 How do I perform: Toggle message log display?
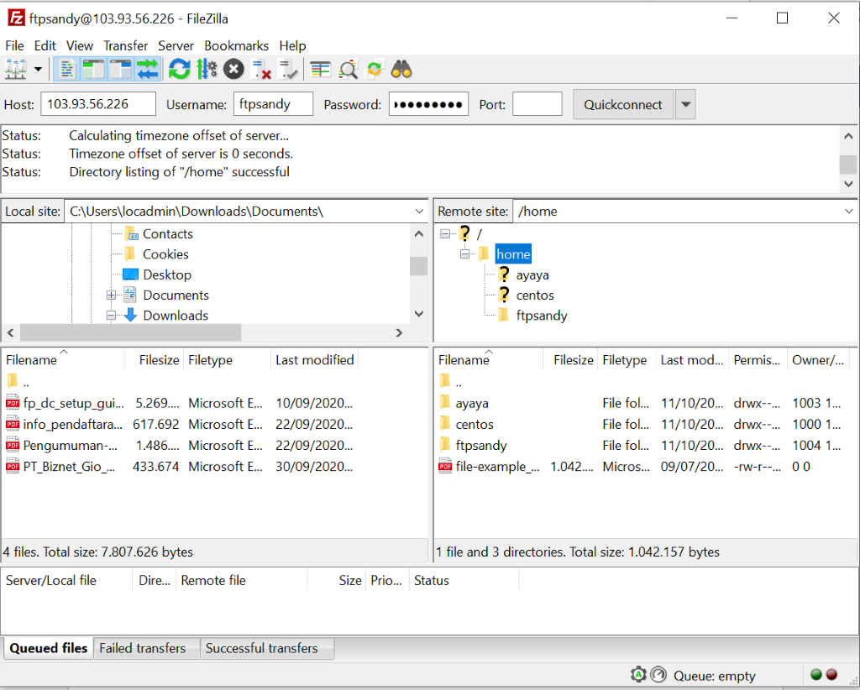point(67,70)
